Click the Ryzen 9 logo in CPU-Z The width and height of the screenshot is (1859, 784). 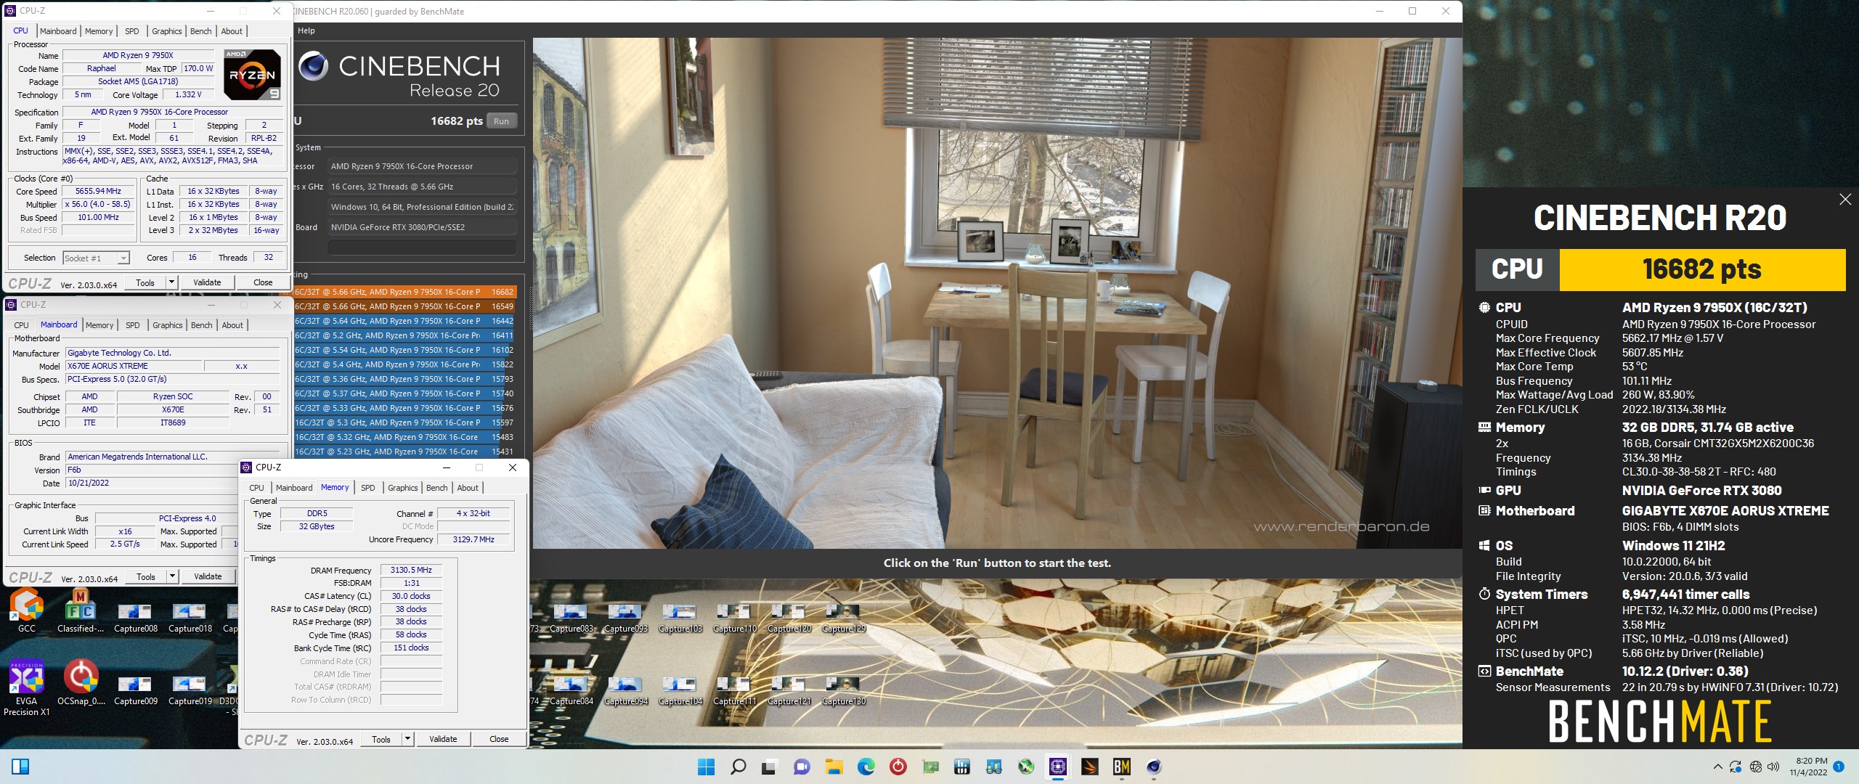click(x=252, y=75)
